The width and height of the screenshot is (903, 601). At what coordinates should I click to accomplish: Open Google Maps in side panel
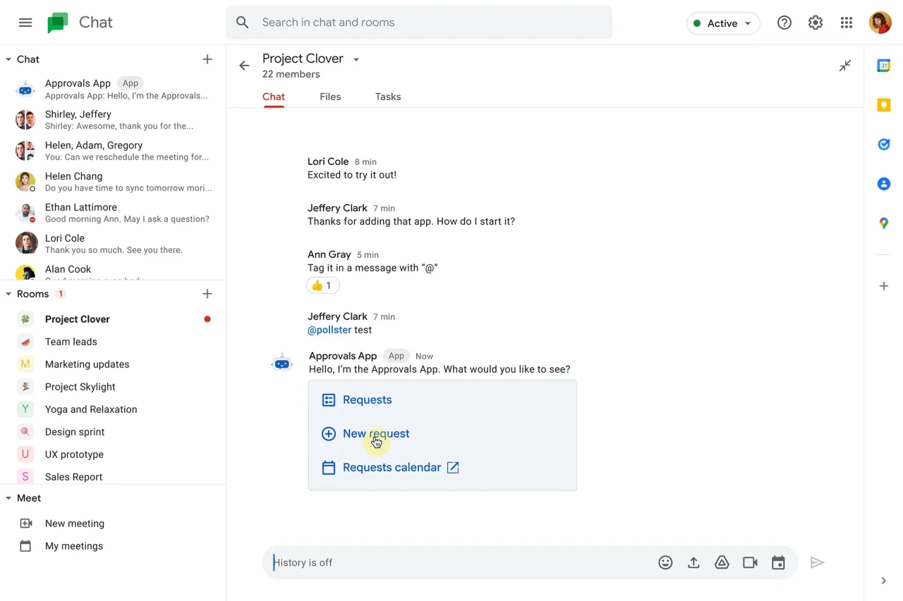coord(884,223)
